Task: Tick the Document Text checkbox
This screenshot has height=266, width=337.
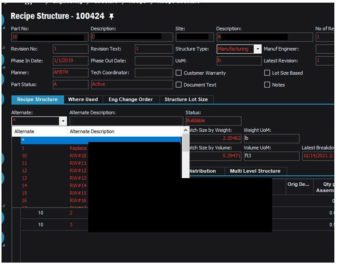Action: click(x=179, y=84)
